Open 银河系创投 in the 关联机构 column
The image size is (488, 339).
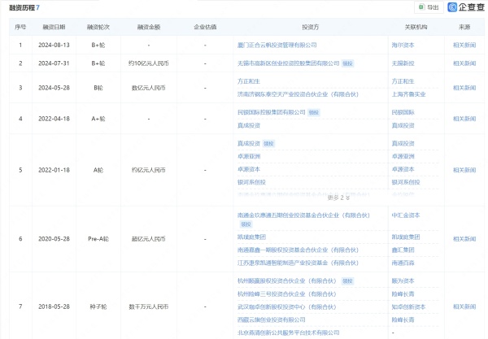tap(406, 182)
